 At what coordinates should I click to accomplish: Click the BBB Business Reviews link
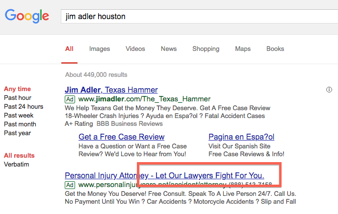[x=130, y=124]
